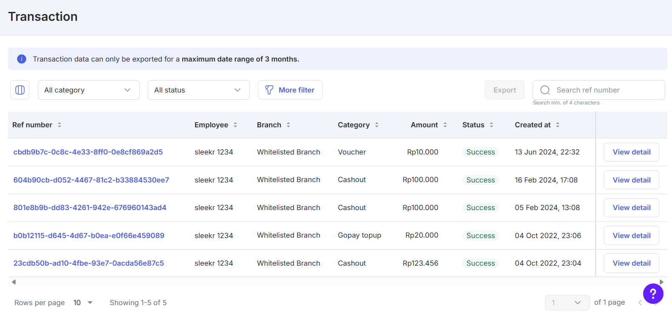Click the Search ref number field

[599, 90]
